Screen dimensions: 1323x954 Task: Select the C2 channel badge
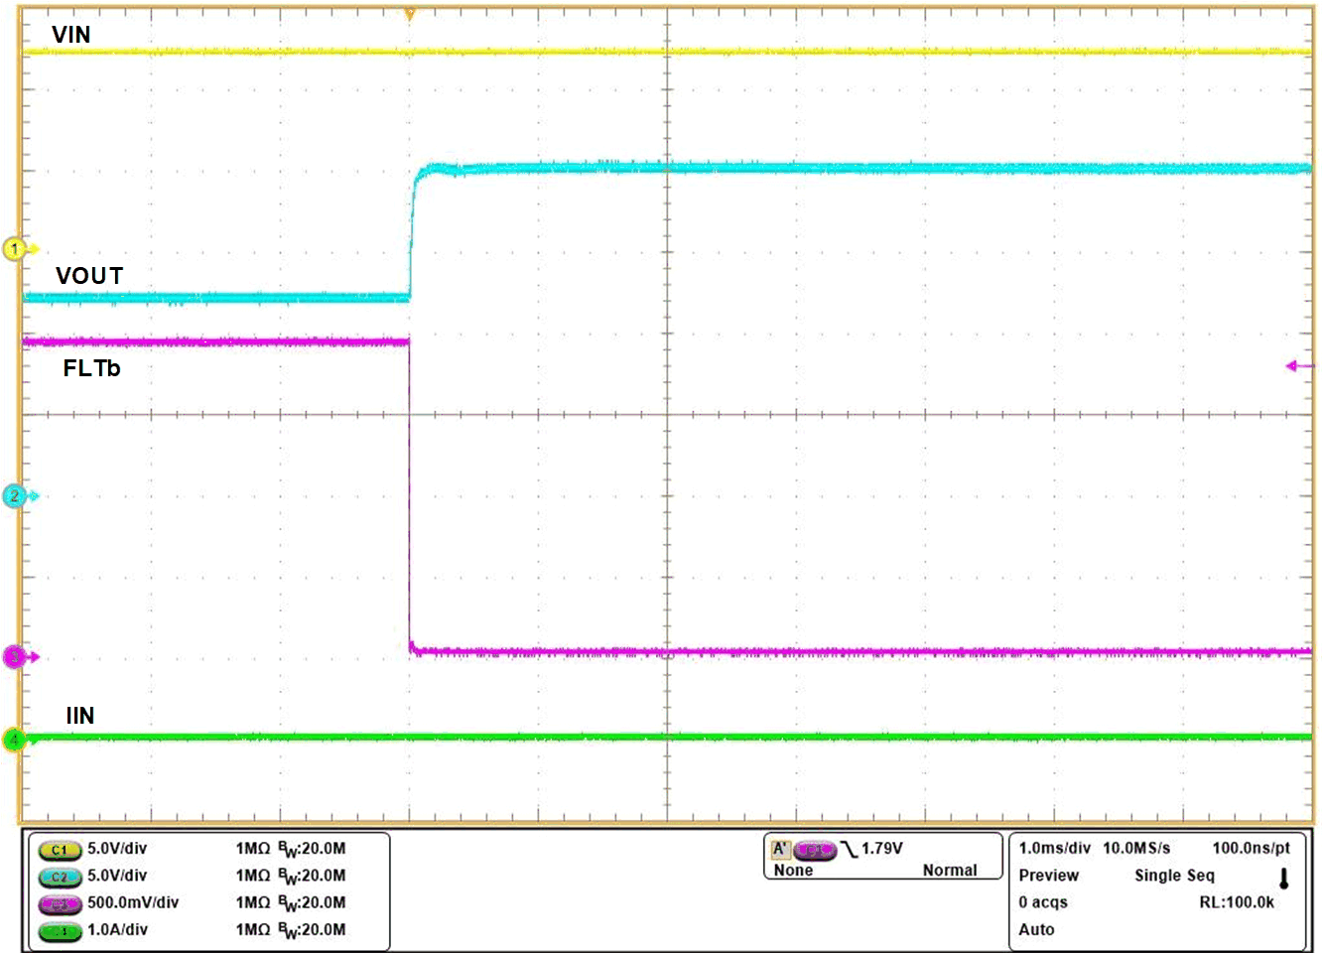59,877
